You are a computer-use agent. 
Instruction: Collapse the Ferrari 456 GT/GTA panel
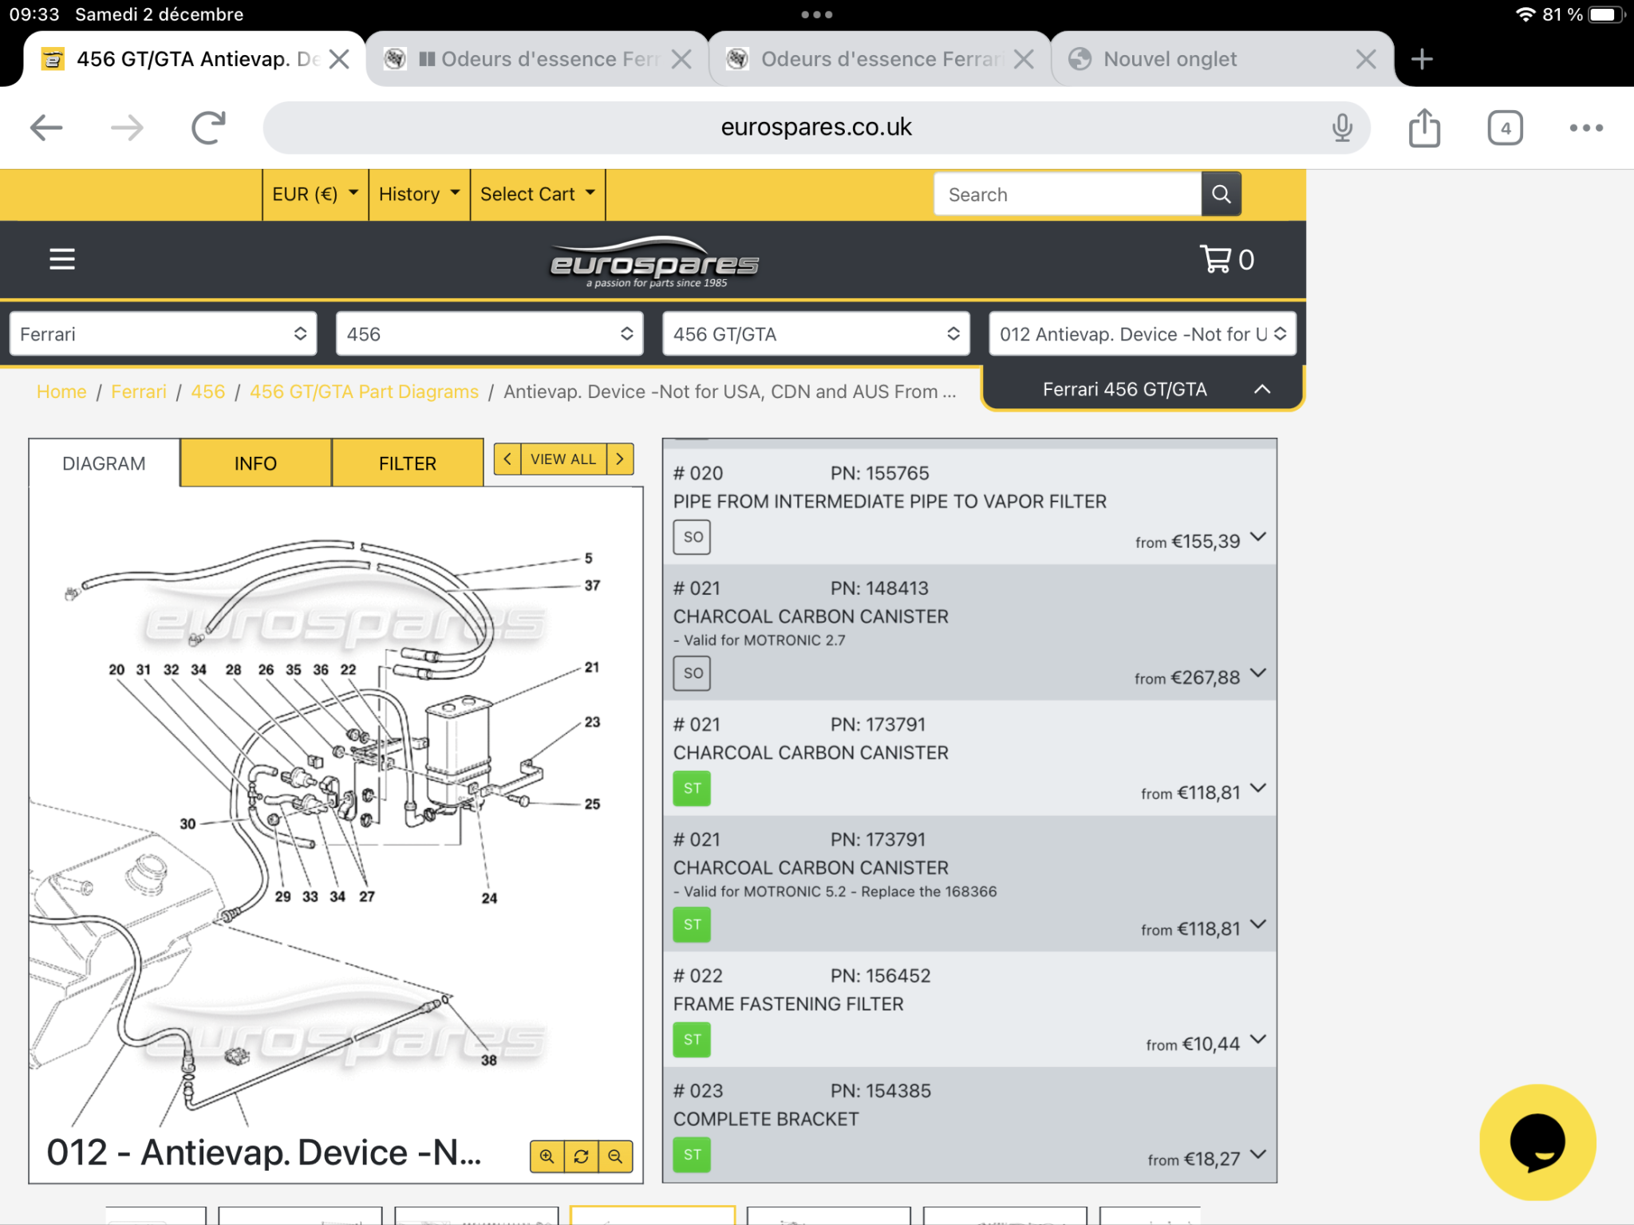coord(1261,389)
